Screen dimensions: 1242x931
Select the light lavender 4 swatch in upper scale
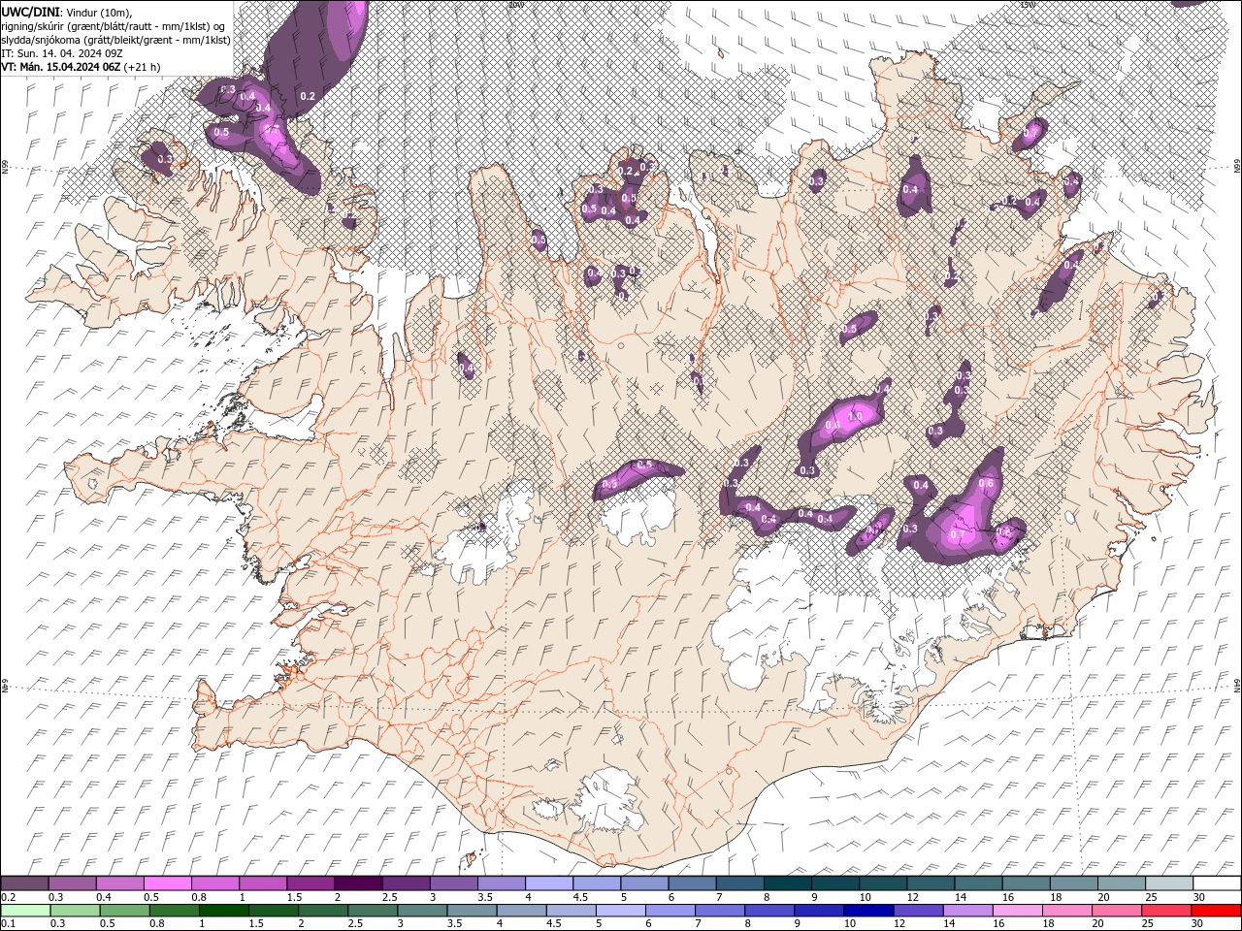549,883
